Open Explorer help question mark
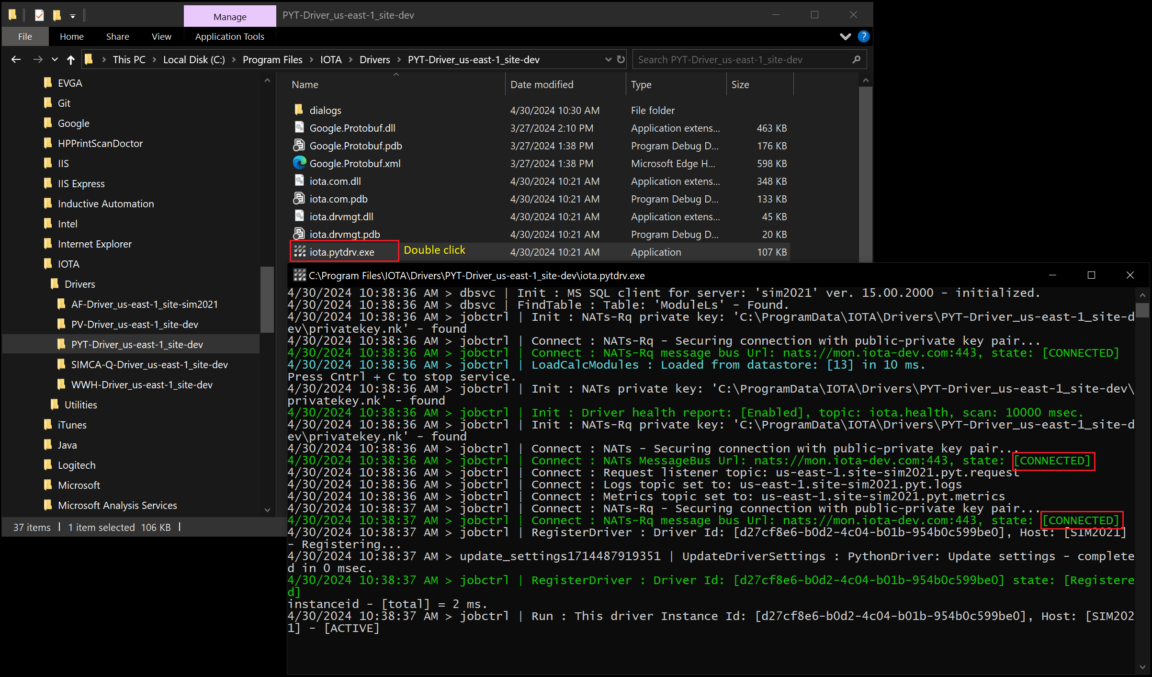Viewport: 1152px width, 677px height. point(863,36)
